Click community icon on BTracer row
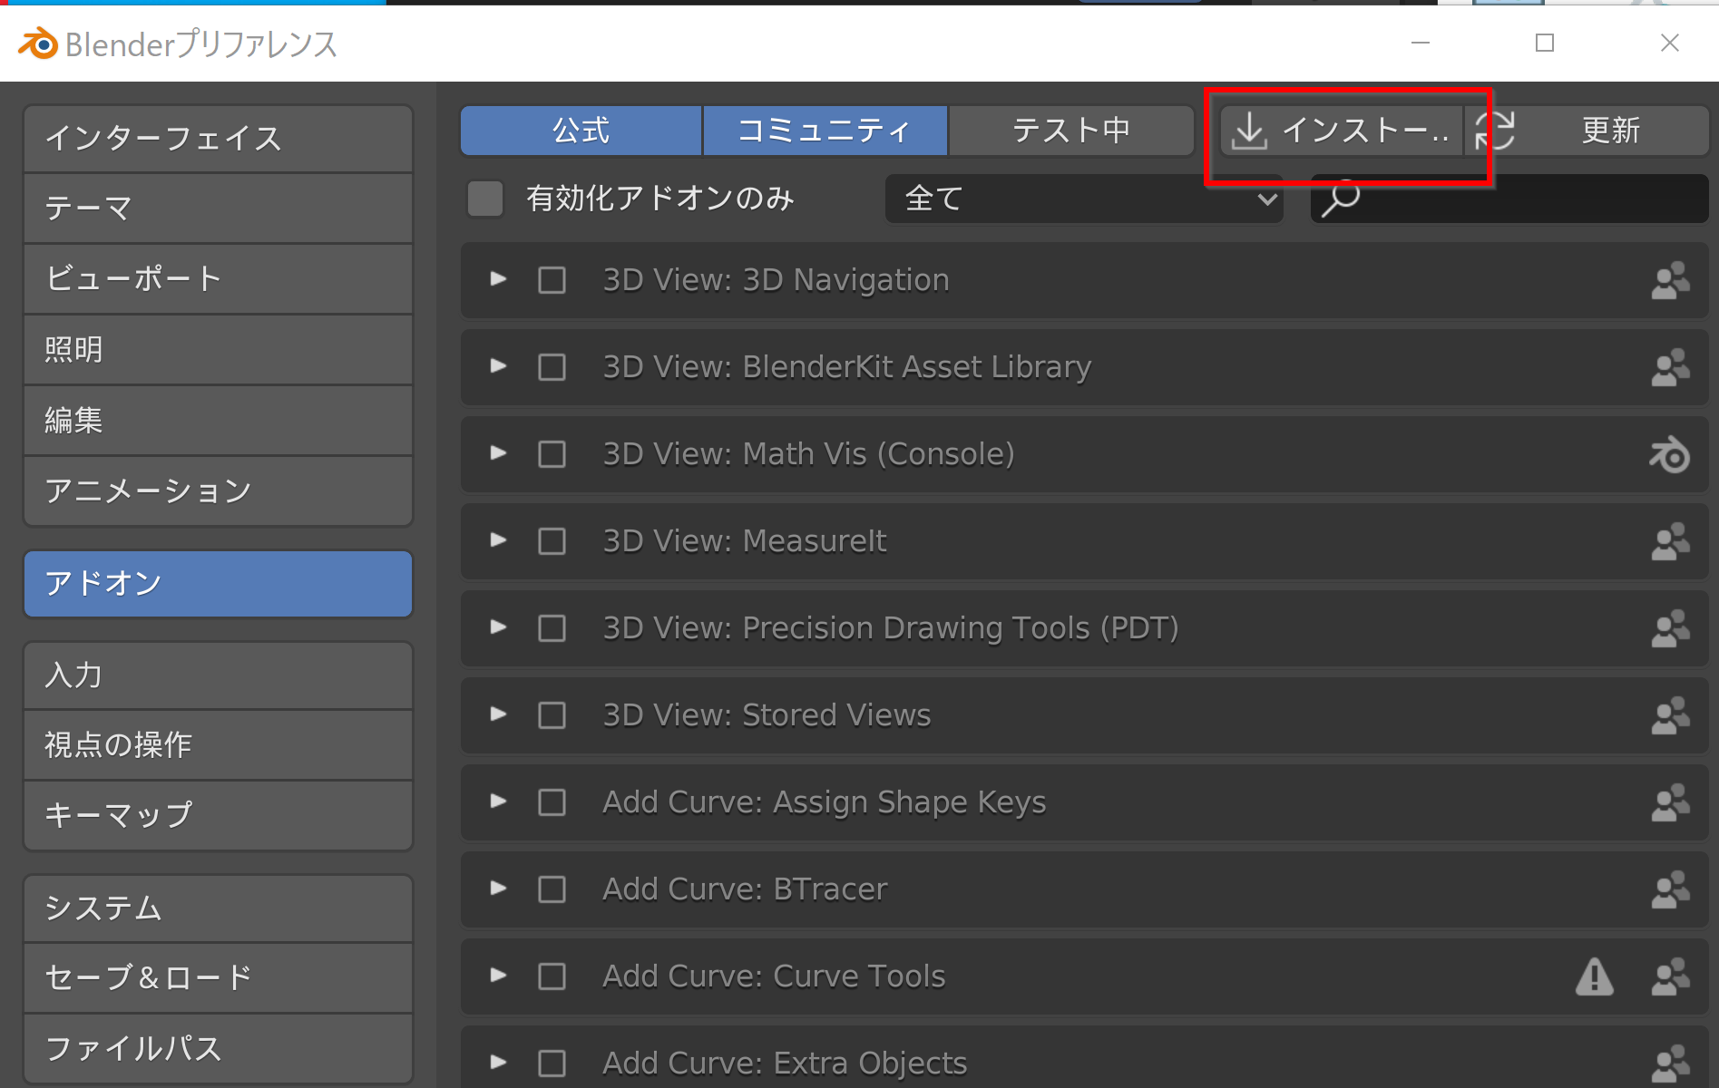The height and width of the screenshot is (1088, 1719). pos(1670,889)
